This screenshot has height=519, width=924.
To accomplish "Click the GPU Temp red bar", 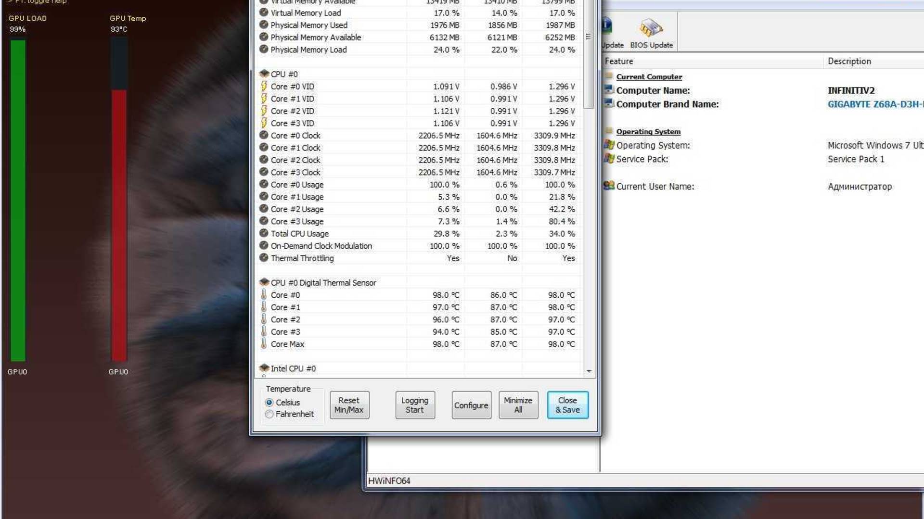I will (119, 225).
